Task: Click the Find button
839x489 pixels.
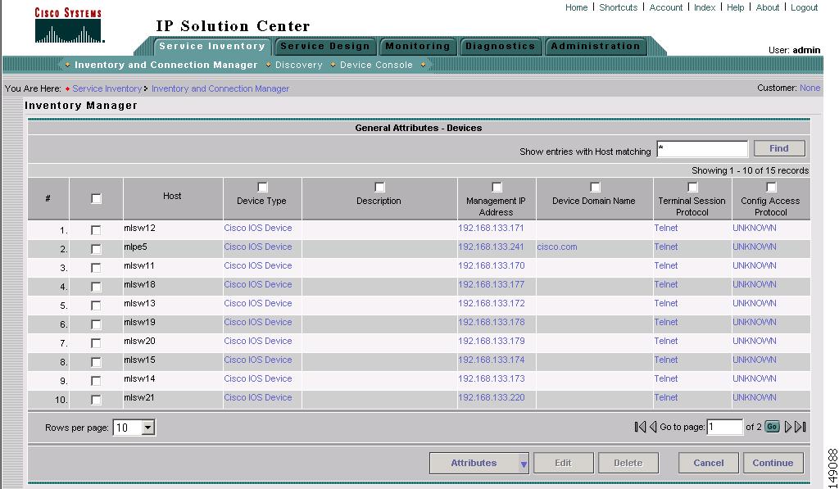Action: pyautogui.click(x=779, y=148)
